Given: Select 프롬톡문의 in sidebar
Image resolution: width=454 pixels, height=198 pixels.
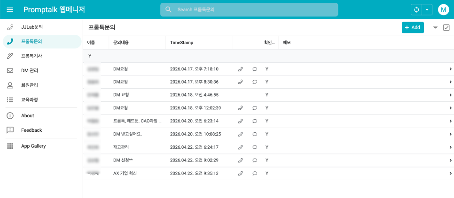Looking at the screenshot, I should pos(42,41).
